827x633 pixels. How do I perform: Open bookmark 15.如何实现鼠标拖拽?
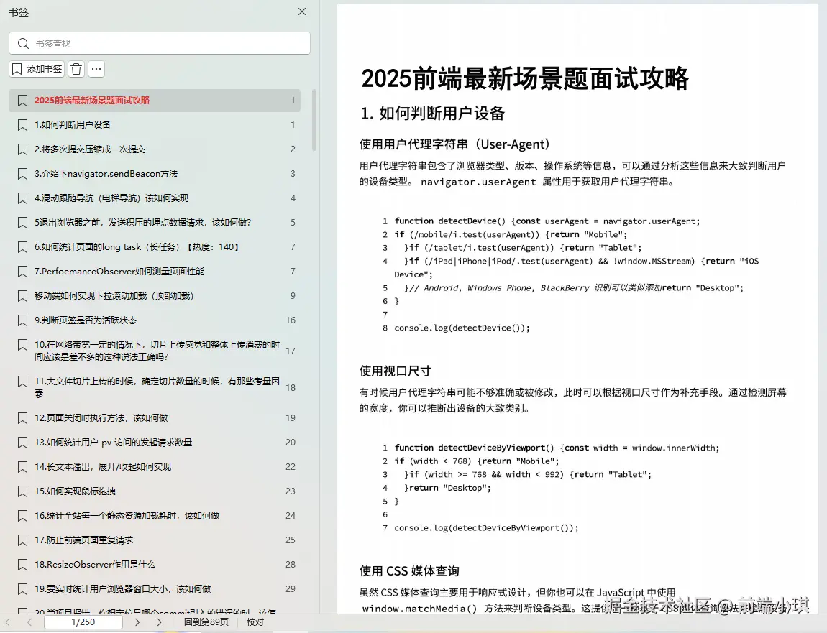click(x=155, y=491)
